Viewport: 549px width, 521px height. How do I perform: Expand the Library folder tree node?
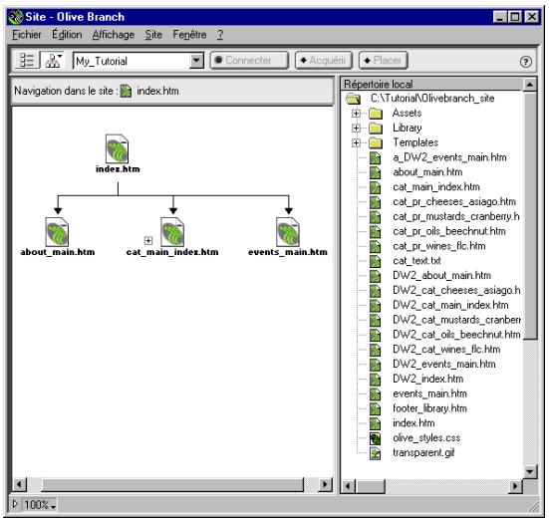[x=356, y=128]
